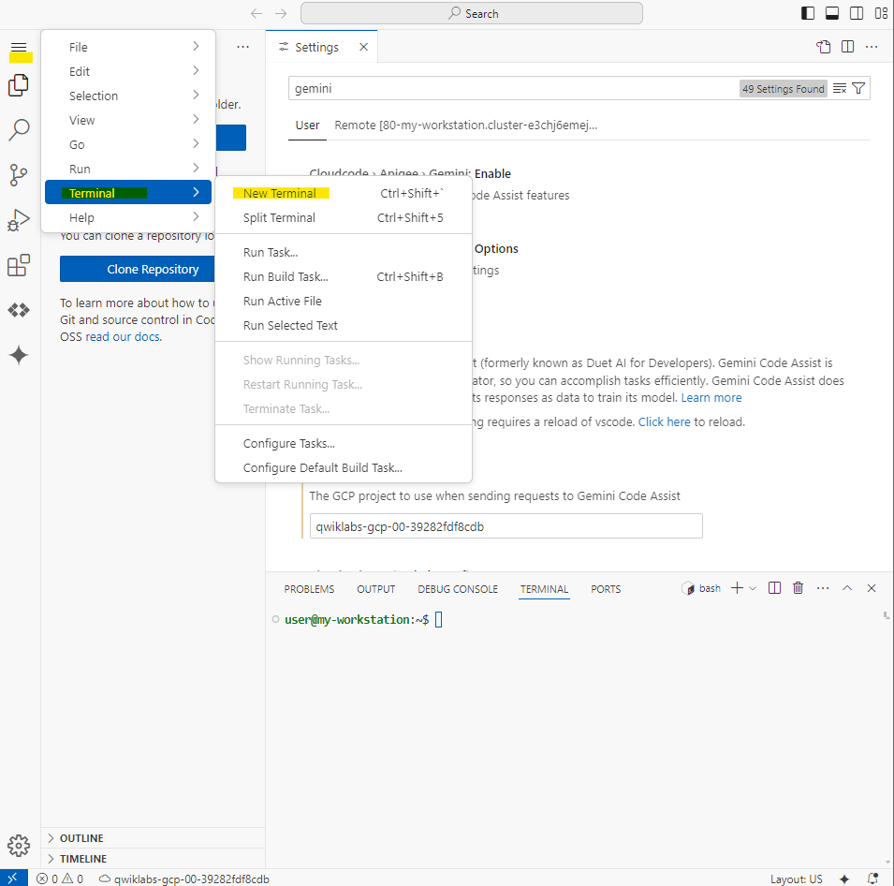Open Customize Layout icon
This screenshot has height=886, width=894.
click(x=881, y=13)
